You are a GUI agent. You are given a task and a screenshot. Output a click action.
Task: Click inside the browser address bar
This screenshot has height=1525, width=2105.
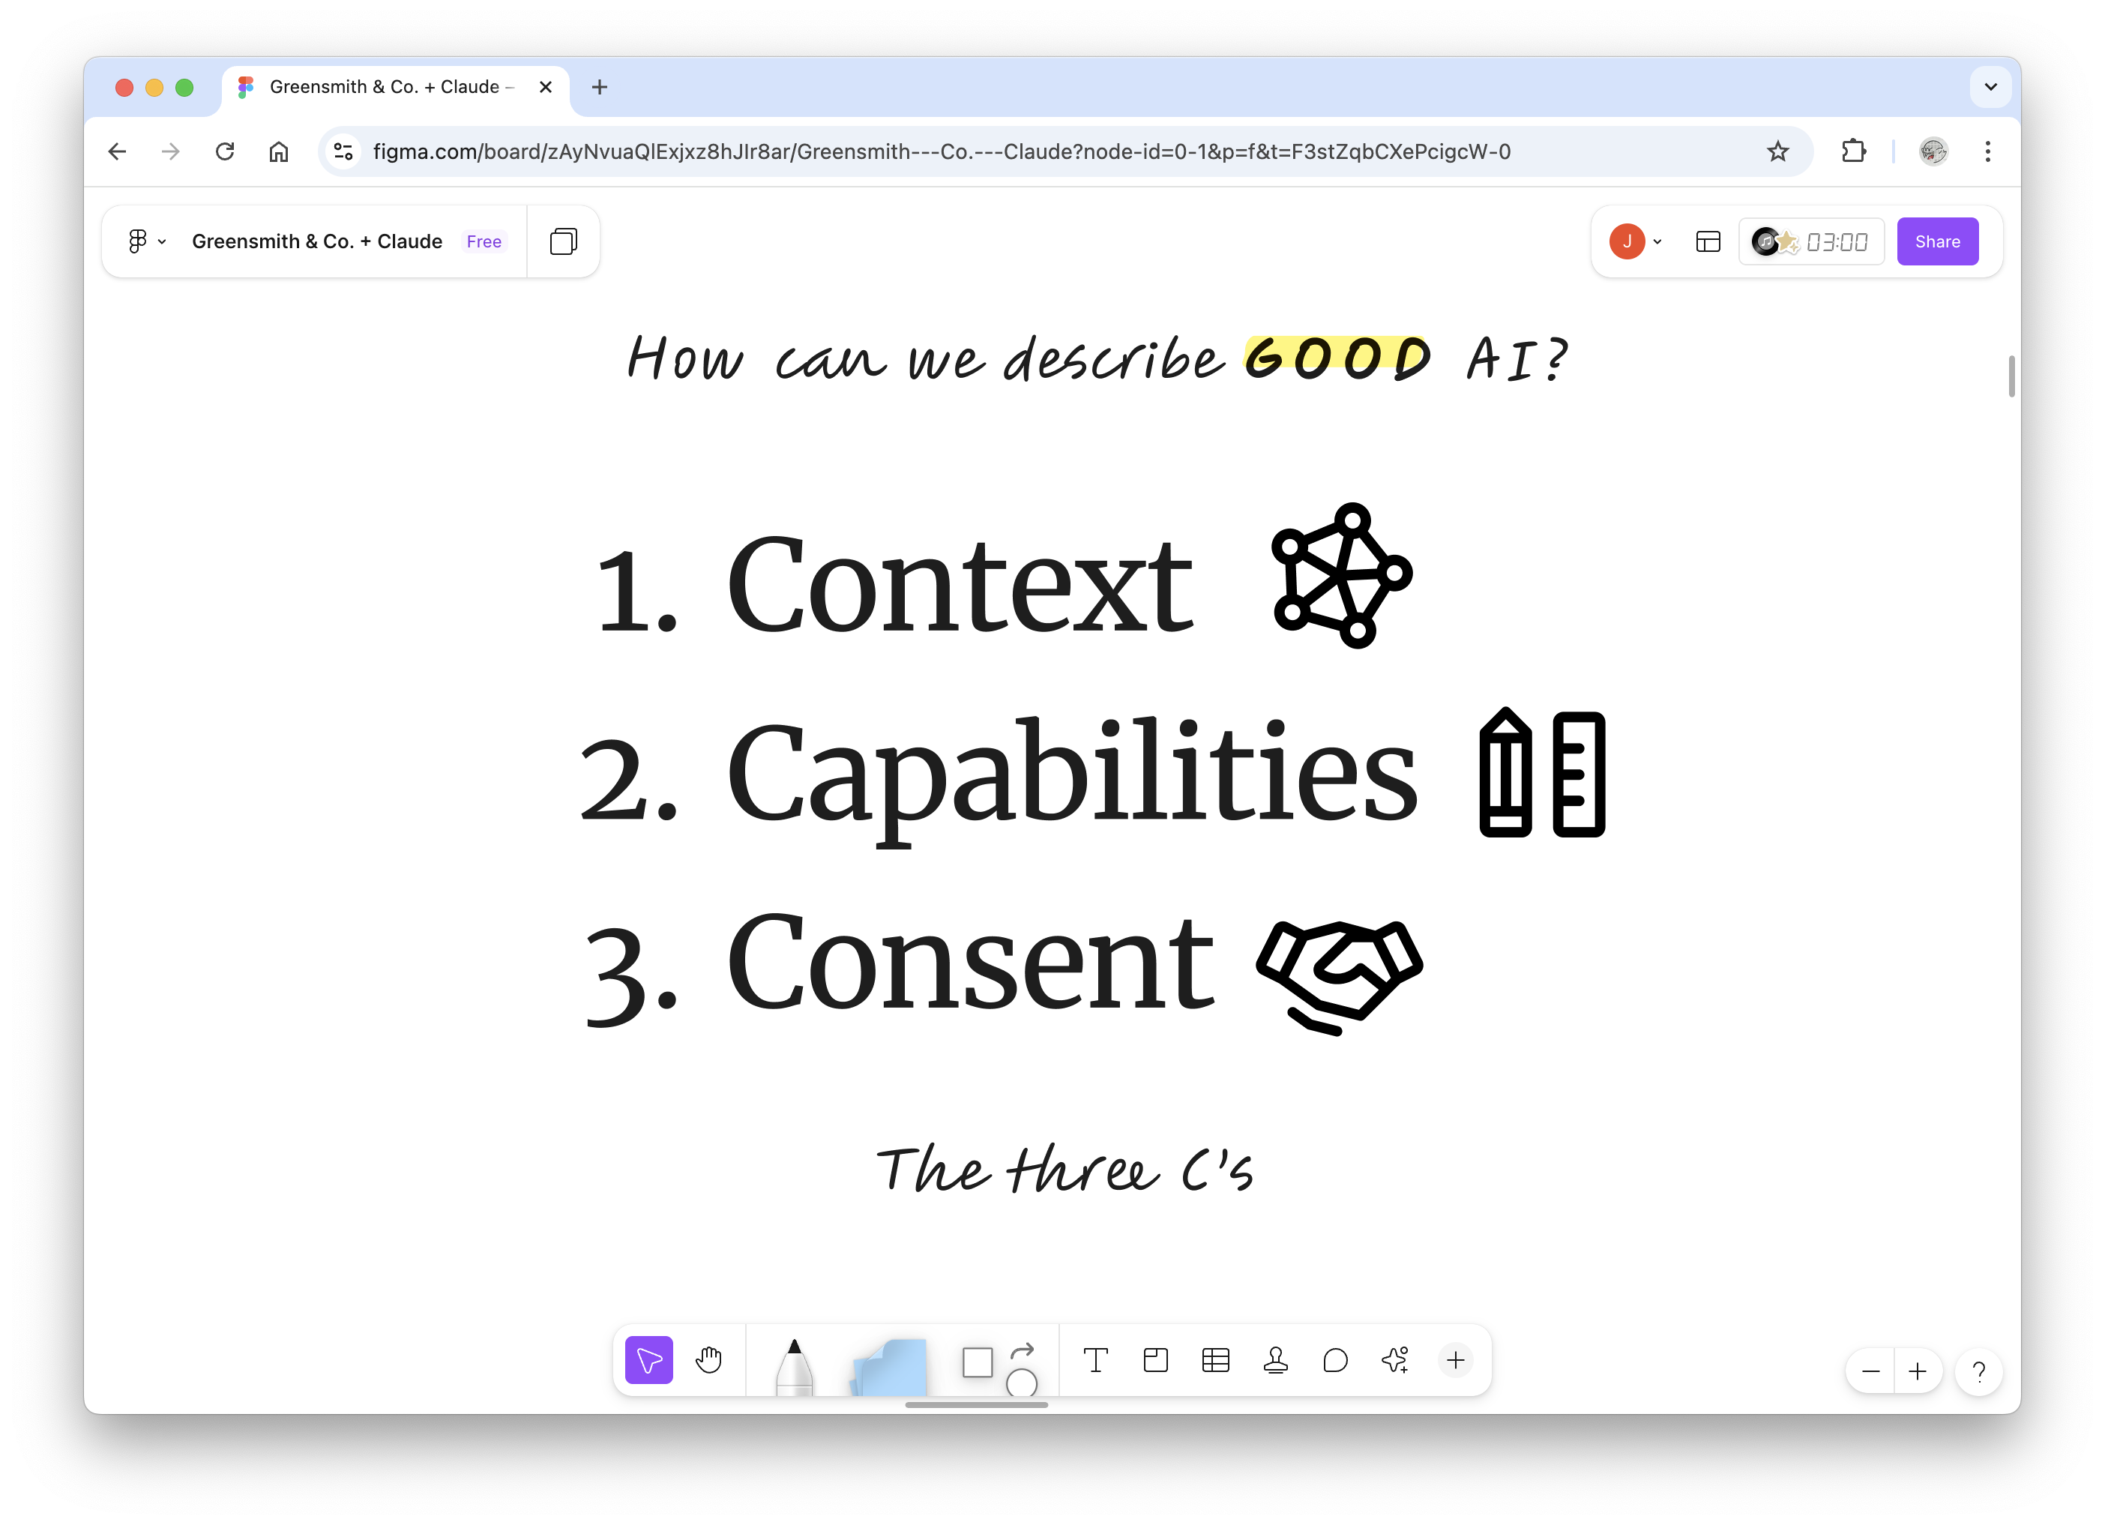point(928,151)
